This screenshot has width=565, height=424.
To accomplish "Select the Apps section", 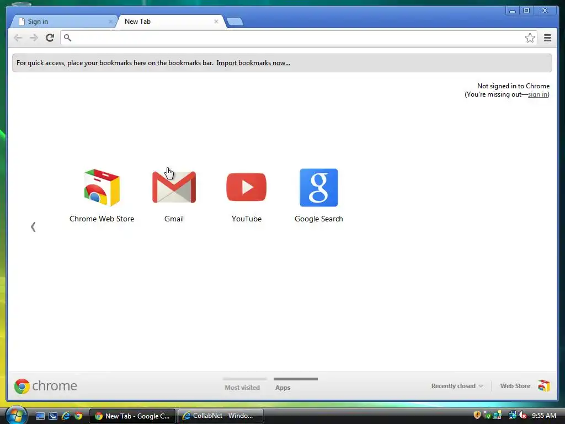I will point(283,388).
